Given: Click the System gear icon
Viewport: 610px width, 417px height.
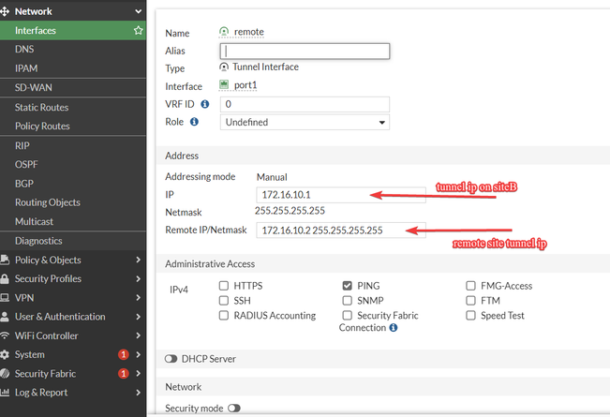Looking at the screenshot, I should (x=5, y=354).
